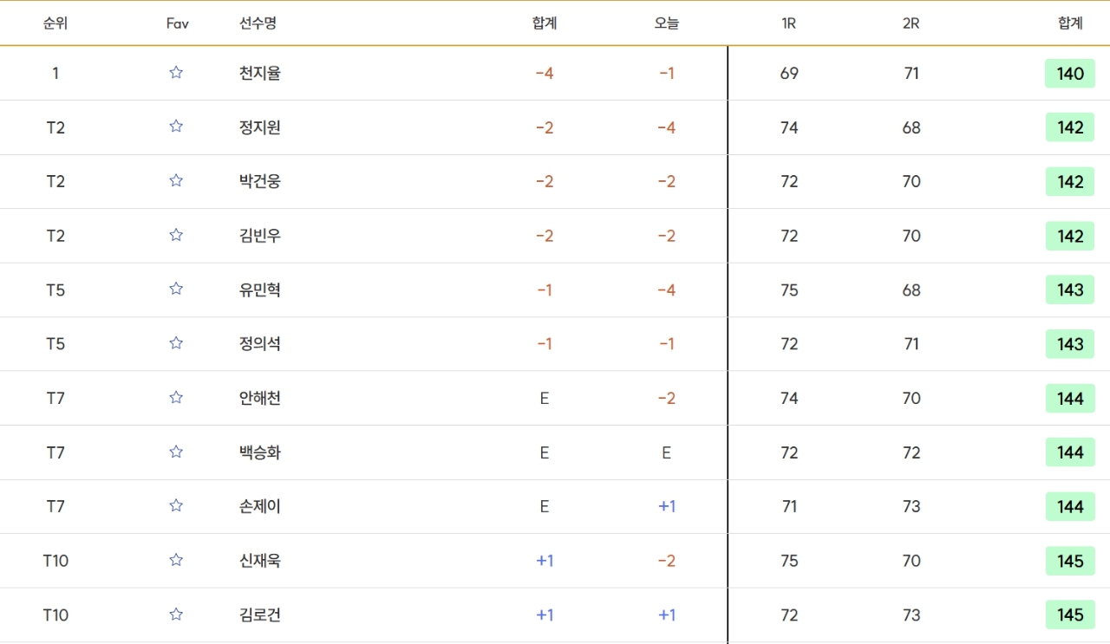Click the star icon beside 박건웅

tap(176, 181)
